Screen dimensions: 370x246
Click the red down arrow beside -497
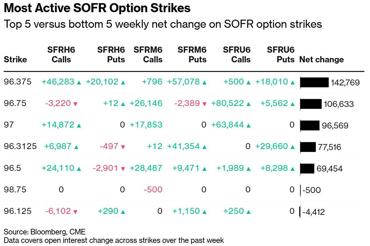[123, 147]
